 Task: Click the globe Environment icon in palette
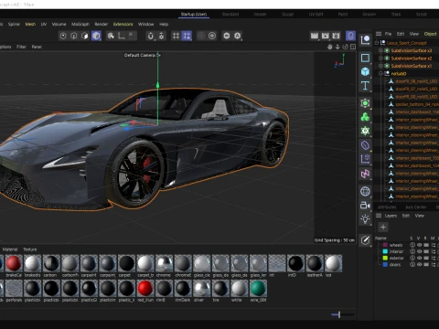pyautogui.click(x=365, y=192)
